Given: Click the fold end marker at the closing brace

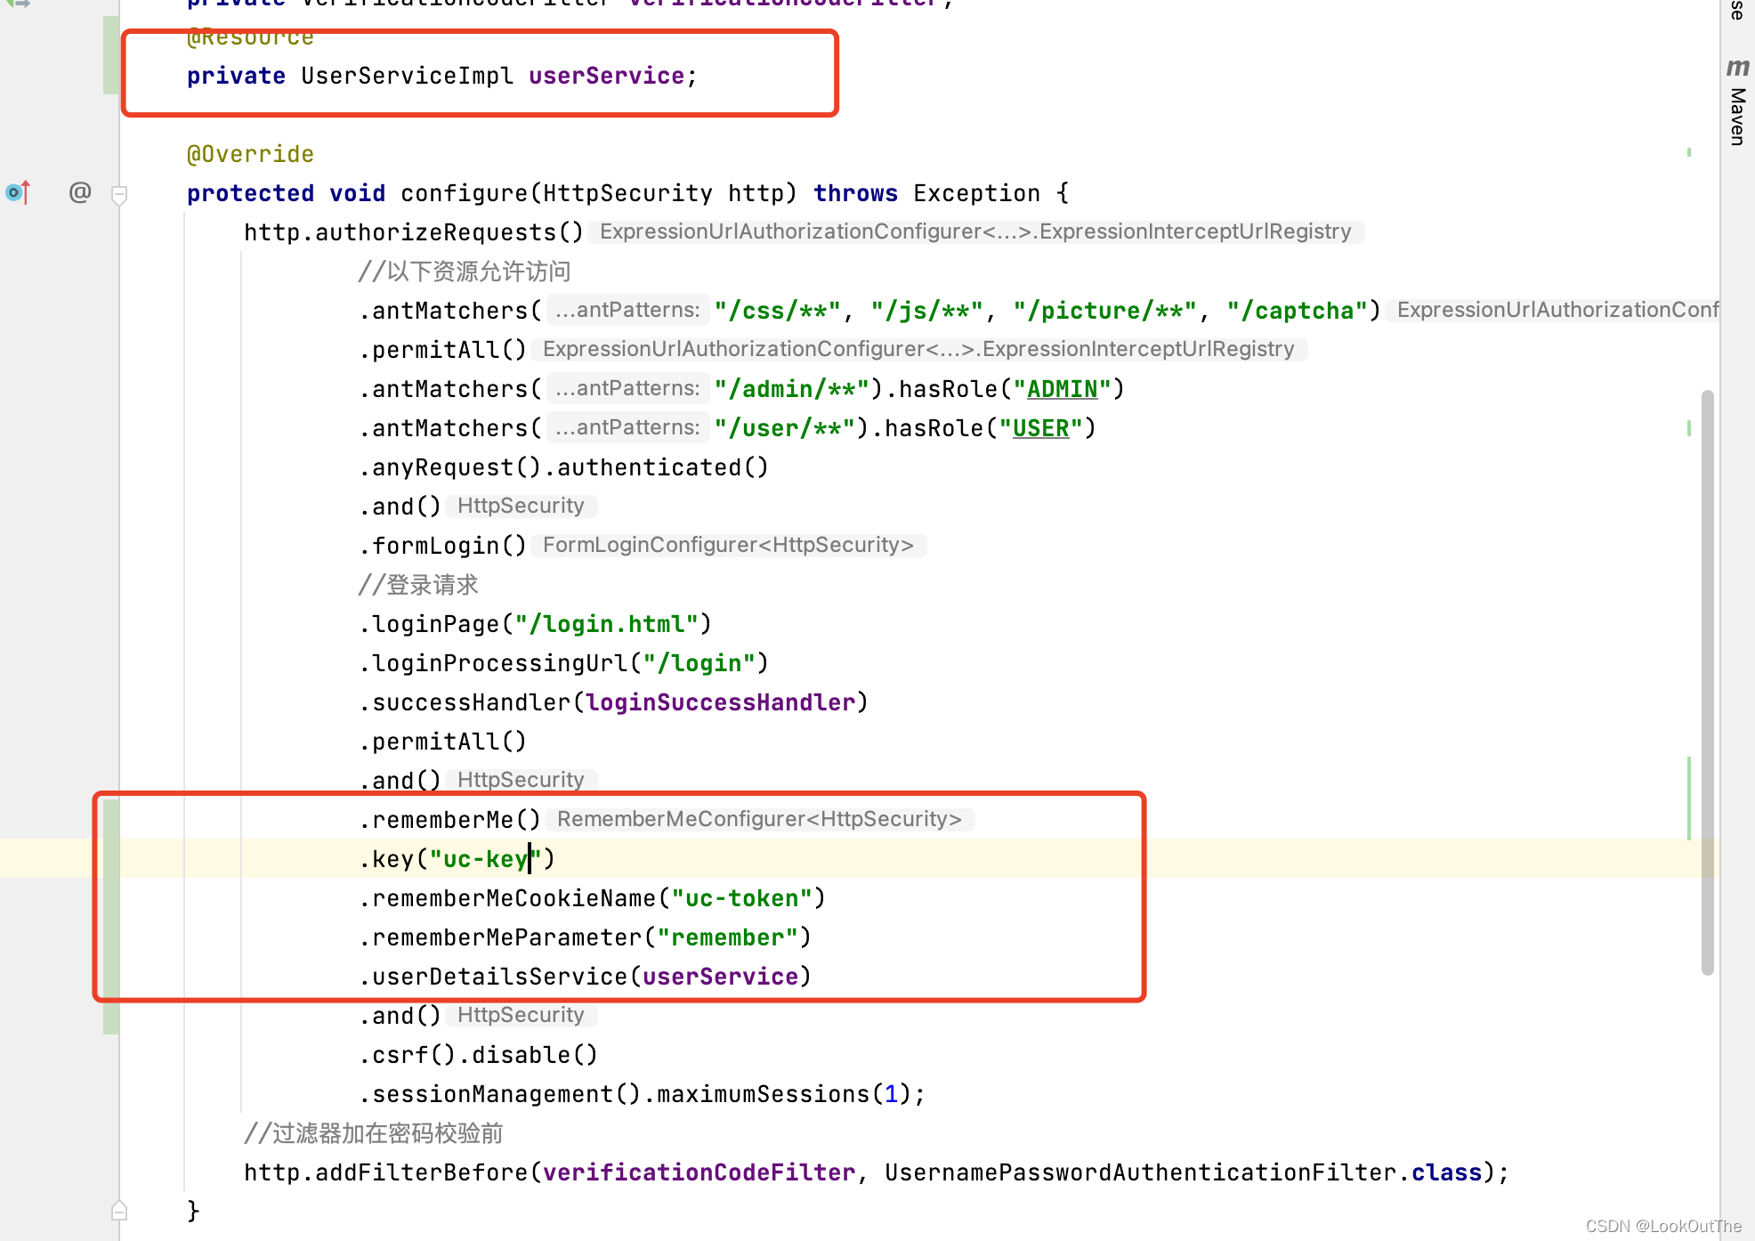Looking at the screenshot, I should point(119,1211).
